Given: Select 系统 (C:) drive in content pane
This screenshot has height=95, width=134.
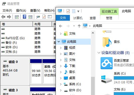Looking at the screenshot, I should (x=120, y=74).
